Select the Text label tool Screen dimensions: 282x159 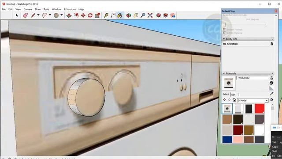click(x=113, y=15)
